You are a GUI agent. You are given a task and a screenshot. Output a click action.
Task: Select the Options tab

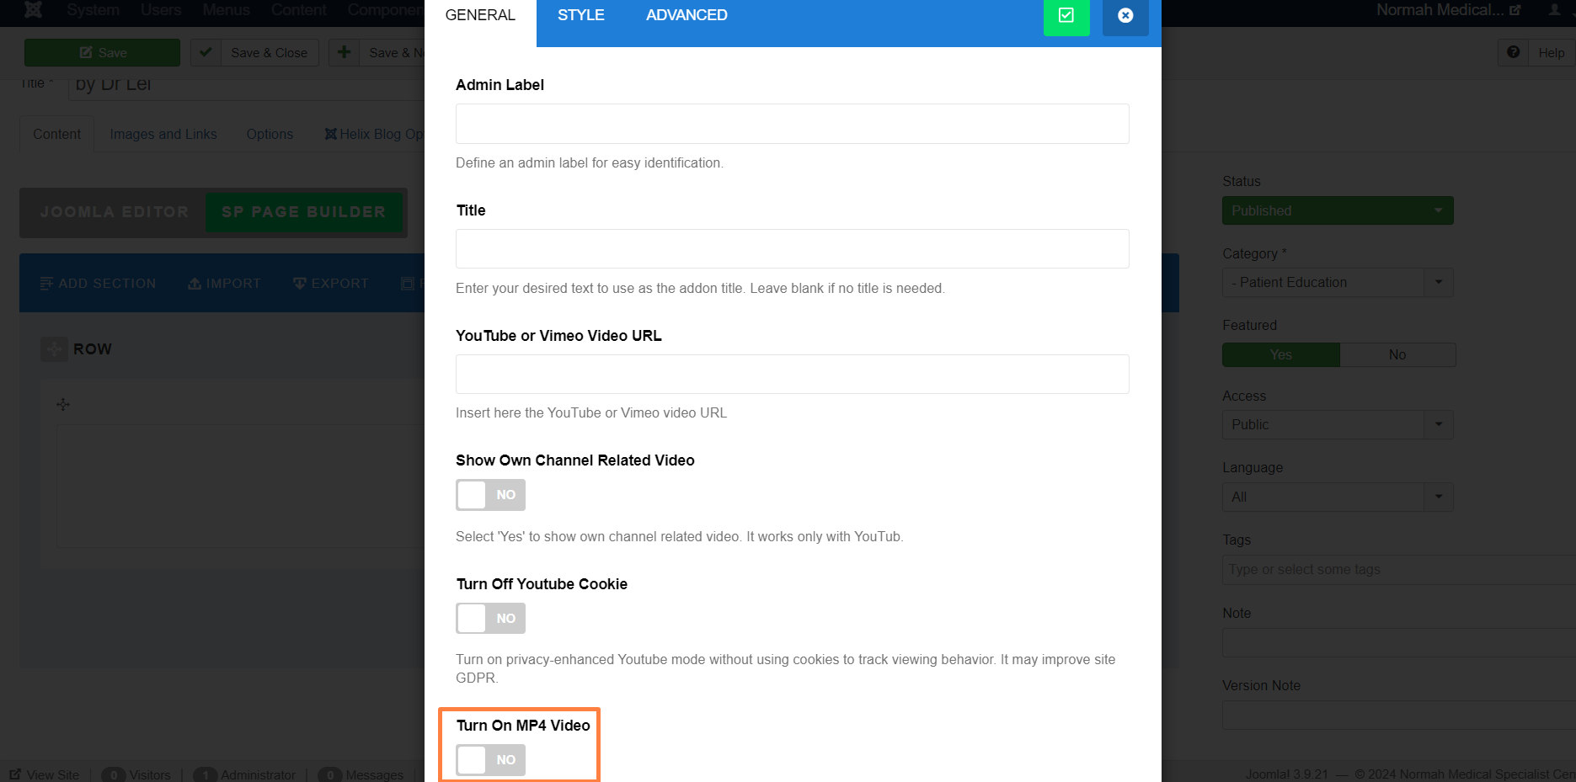point(270,135)
